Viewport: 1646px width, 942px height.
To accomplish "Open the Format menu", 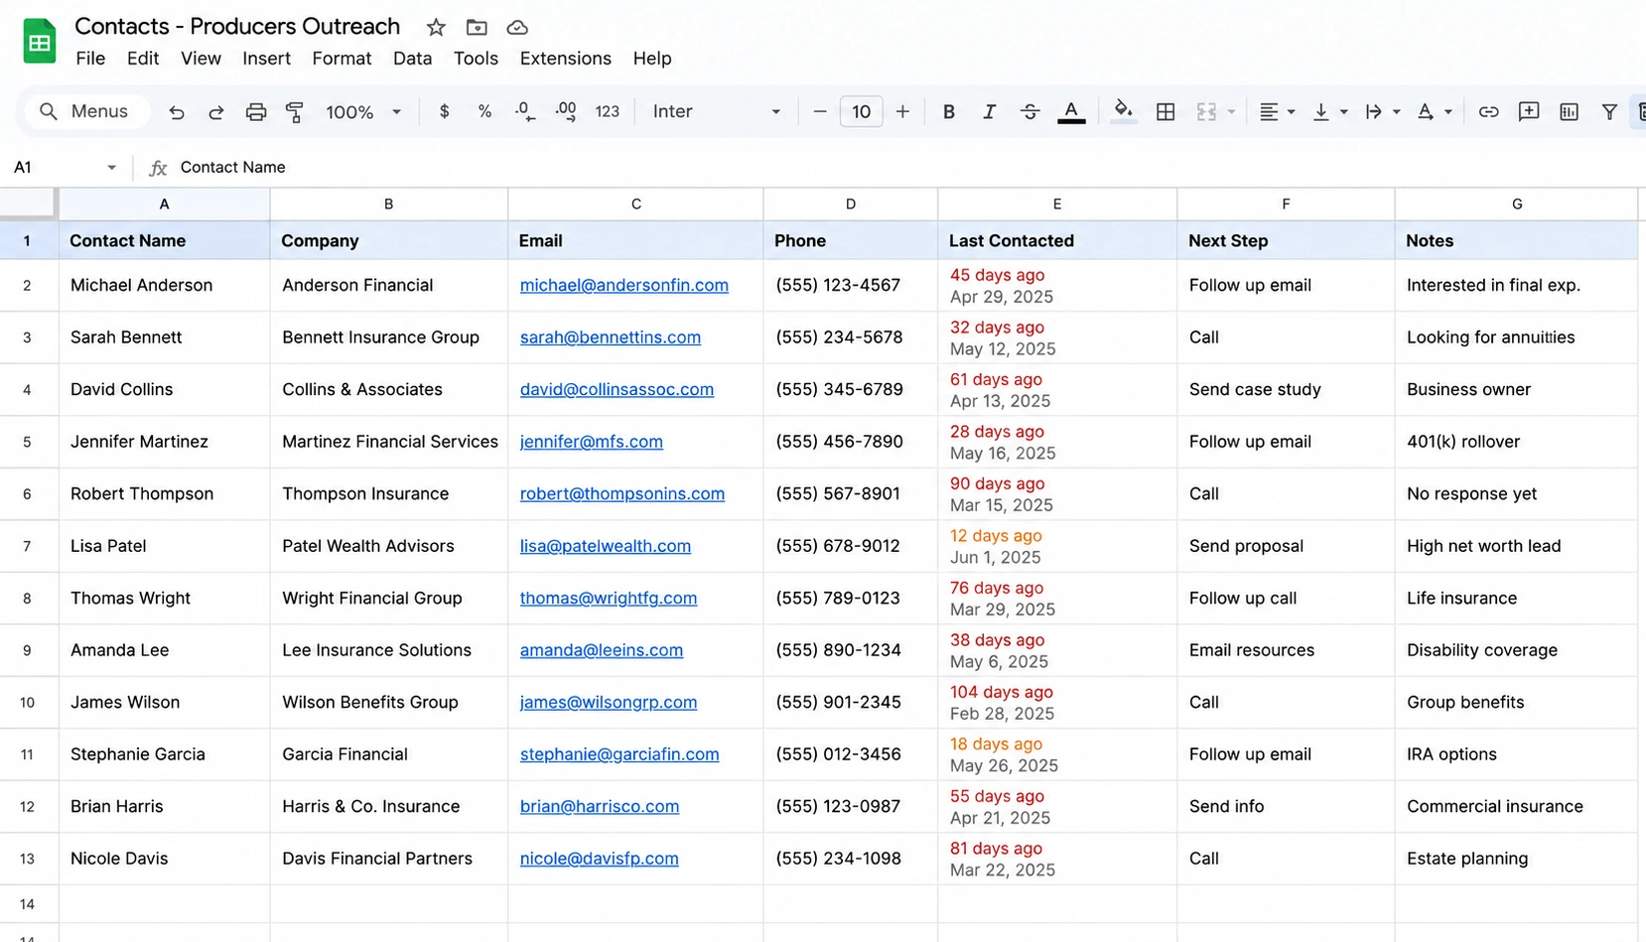I will tap(342, 59).
